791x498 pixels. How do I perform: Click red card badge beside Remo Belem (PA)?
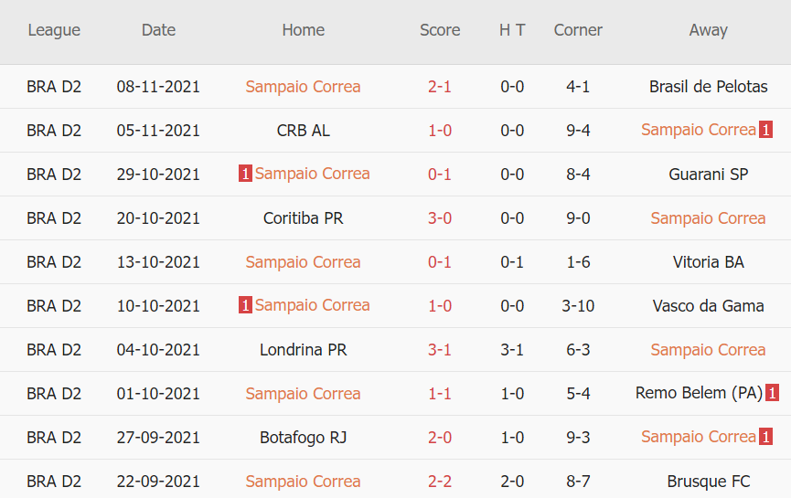pos(773,393)
